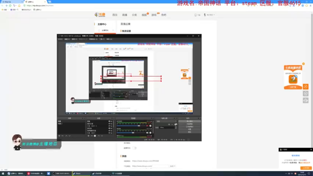Image resolution: width=313 pixels, height=176 pixels.
Task: Open the user account dropdown in Douyu header
Action: click(x=209, y=15)
